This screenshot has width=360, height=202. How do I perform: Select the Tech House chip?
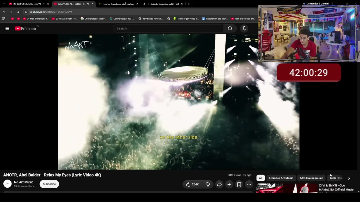point(336,178)
